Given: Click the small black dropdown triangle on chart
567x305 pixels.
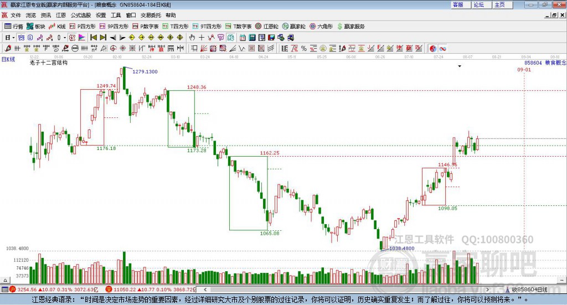Looking at the screenshot, I should (460, 66).
